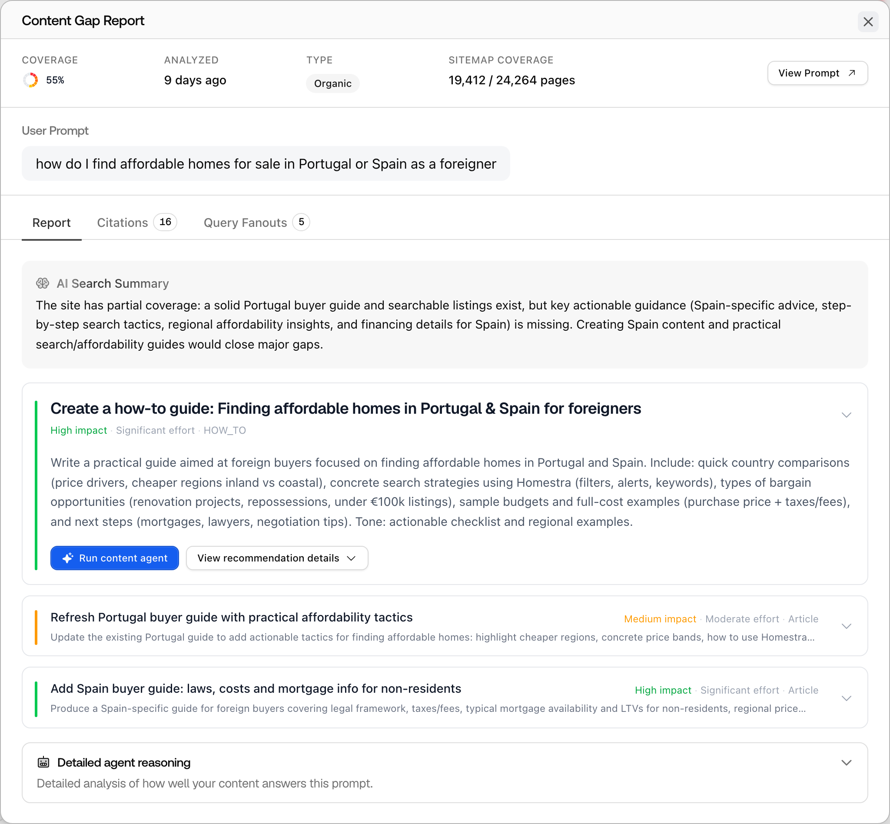
Task: Click the Query Fanouts count badge 5
Action: tap(301, 222)
